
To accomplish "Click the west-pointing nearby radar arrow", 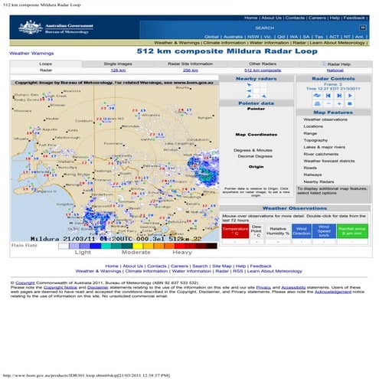I will coord(249,90).
